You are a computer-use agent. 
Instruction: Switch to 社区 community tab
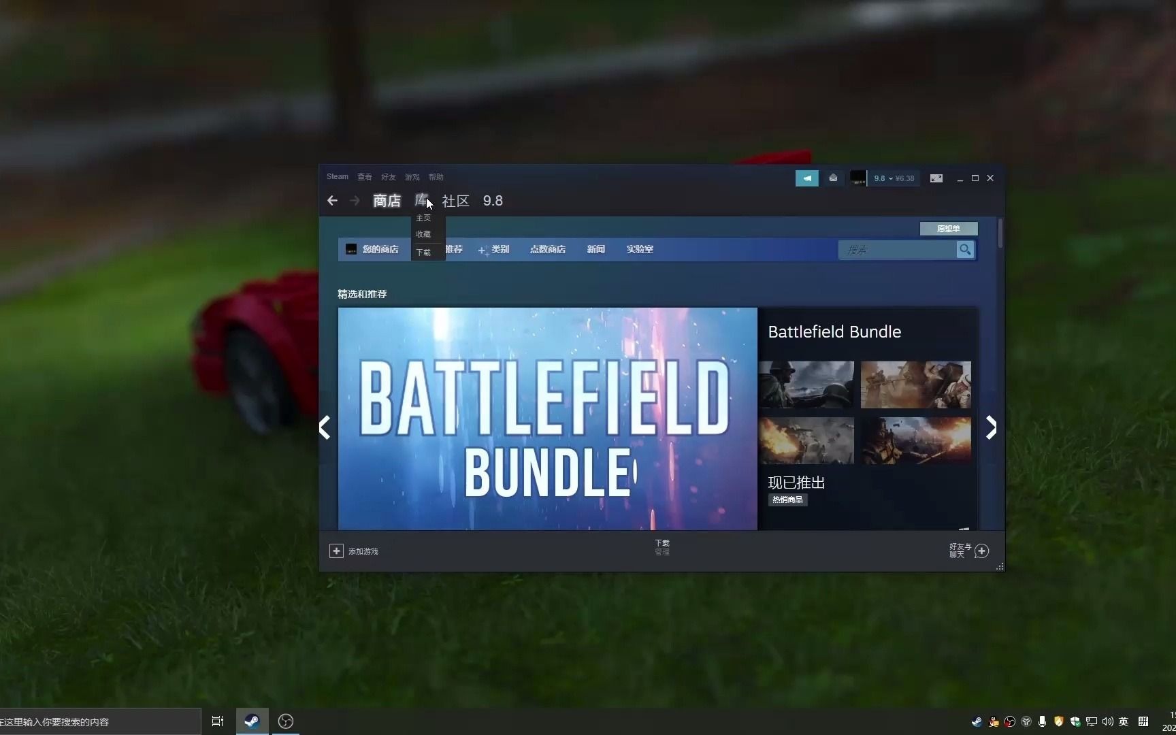point(455,201)
